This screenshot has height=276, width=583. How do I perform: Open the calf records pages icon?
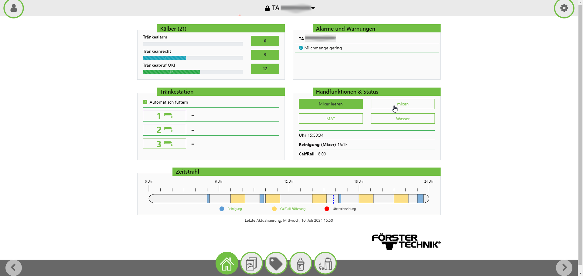click(251, 264)
